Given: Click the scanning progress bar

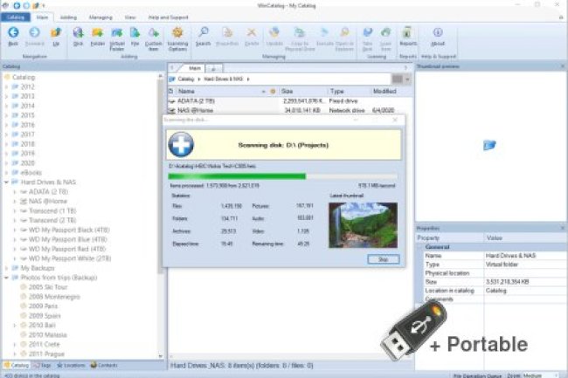Looking at the screenshot, I should click(x=284, y=175).
